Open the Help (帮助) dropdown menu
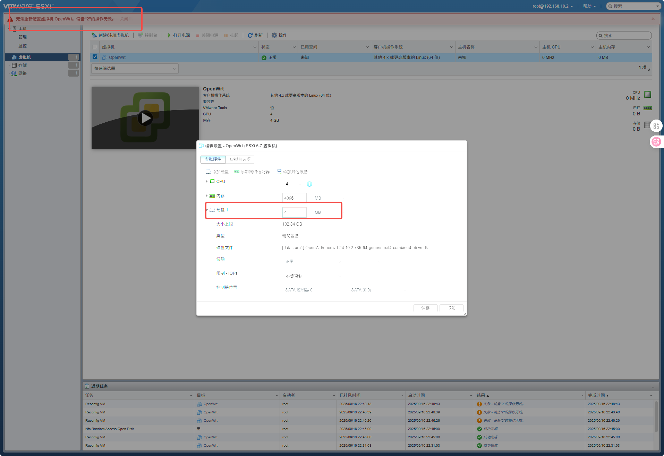This screenshot has height=456, width=664. click(589, 6)
